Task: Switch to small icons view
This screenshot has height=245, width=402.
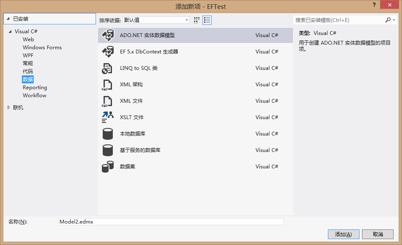Action: coord(197,20)
